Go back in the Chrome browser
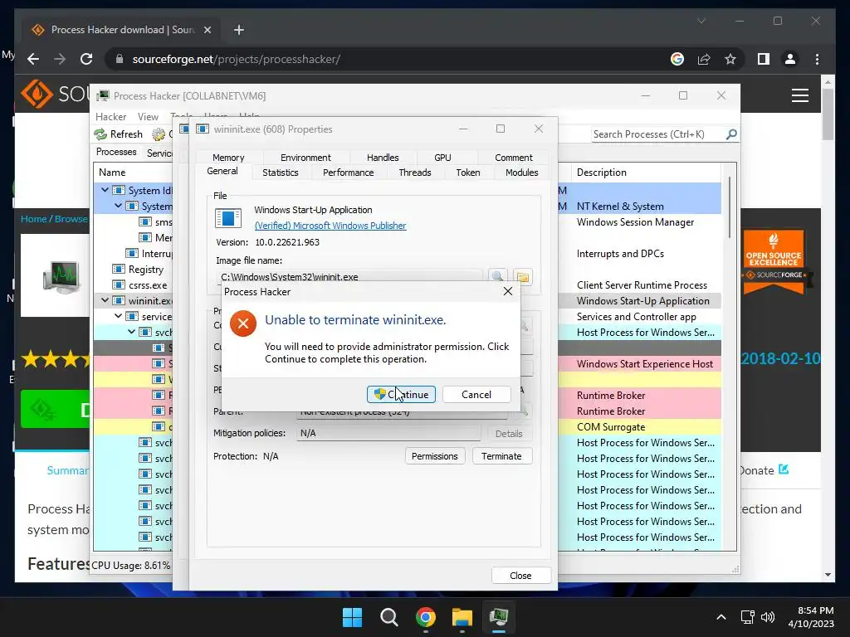This screenshot has width=850, height=637. pos(33,59)
